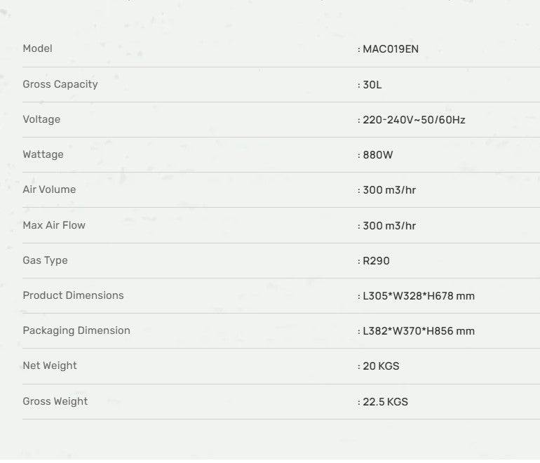Image resolution: width=540 pixels, height=463 pixels.
Task: Select the L305*W328*H678 mm dimensions value
Action: click(418, 296)
